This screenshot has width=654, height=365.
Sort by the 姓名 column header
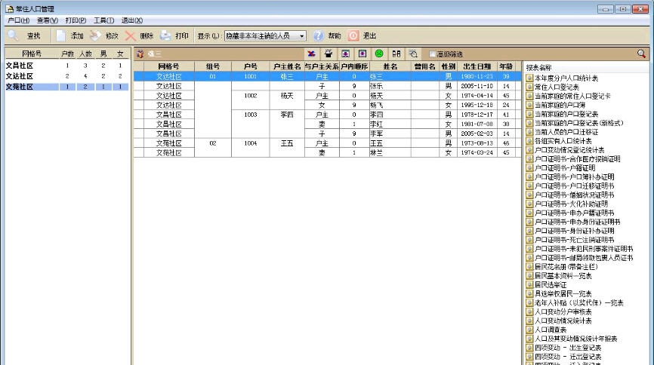tap(390, 66)
